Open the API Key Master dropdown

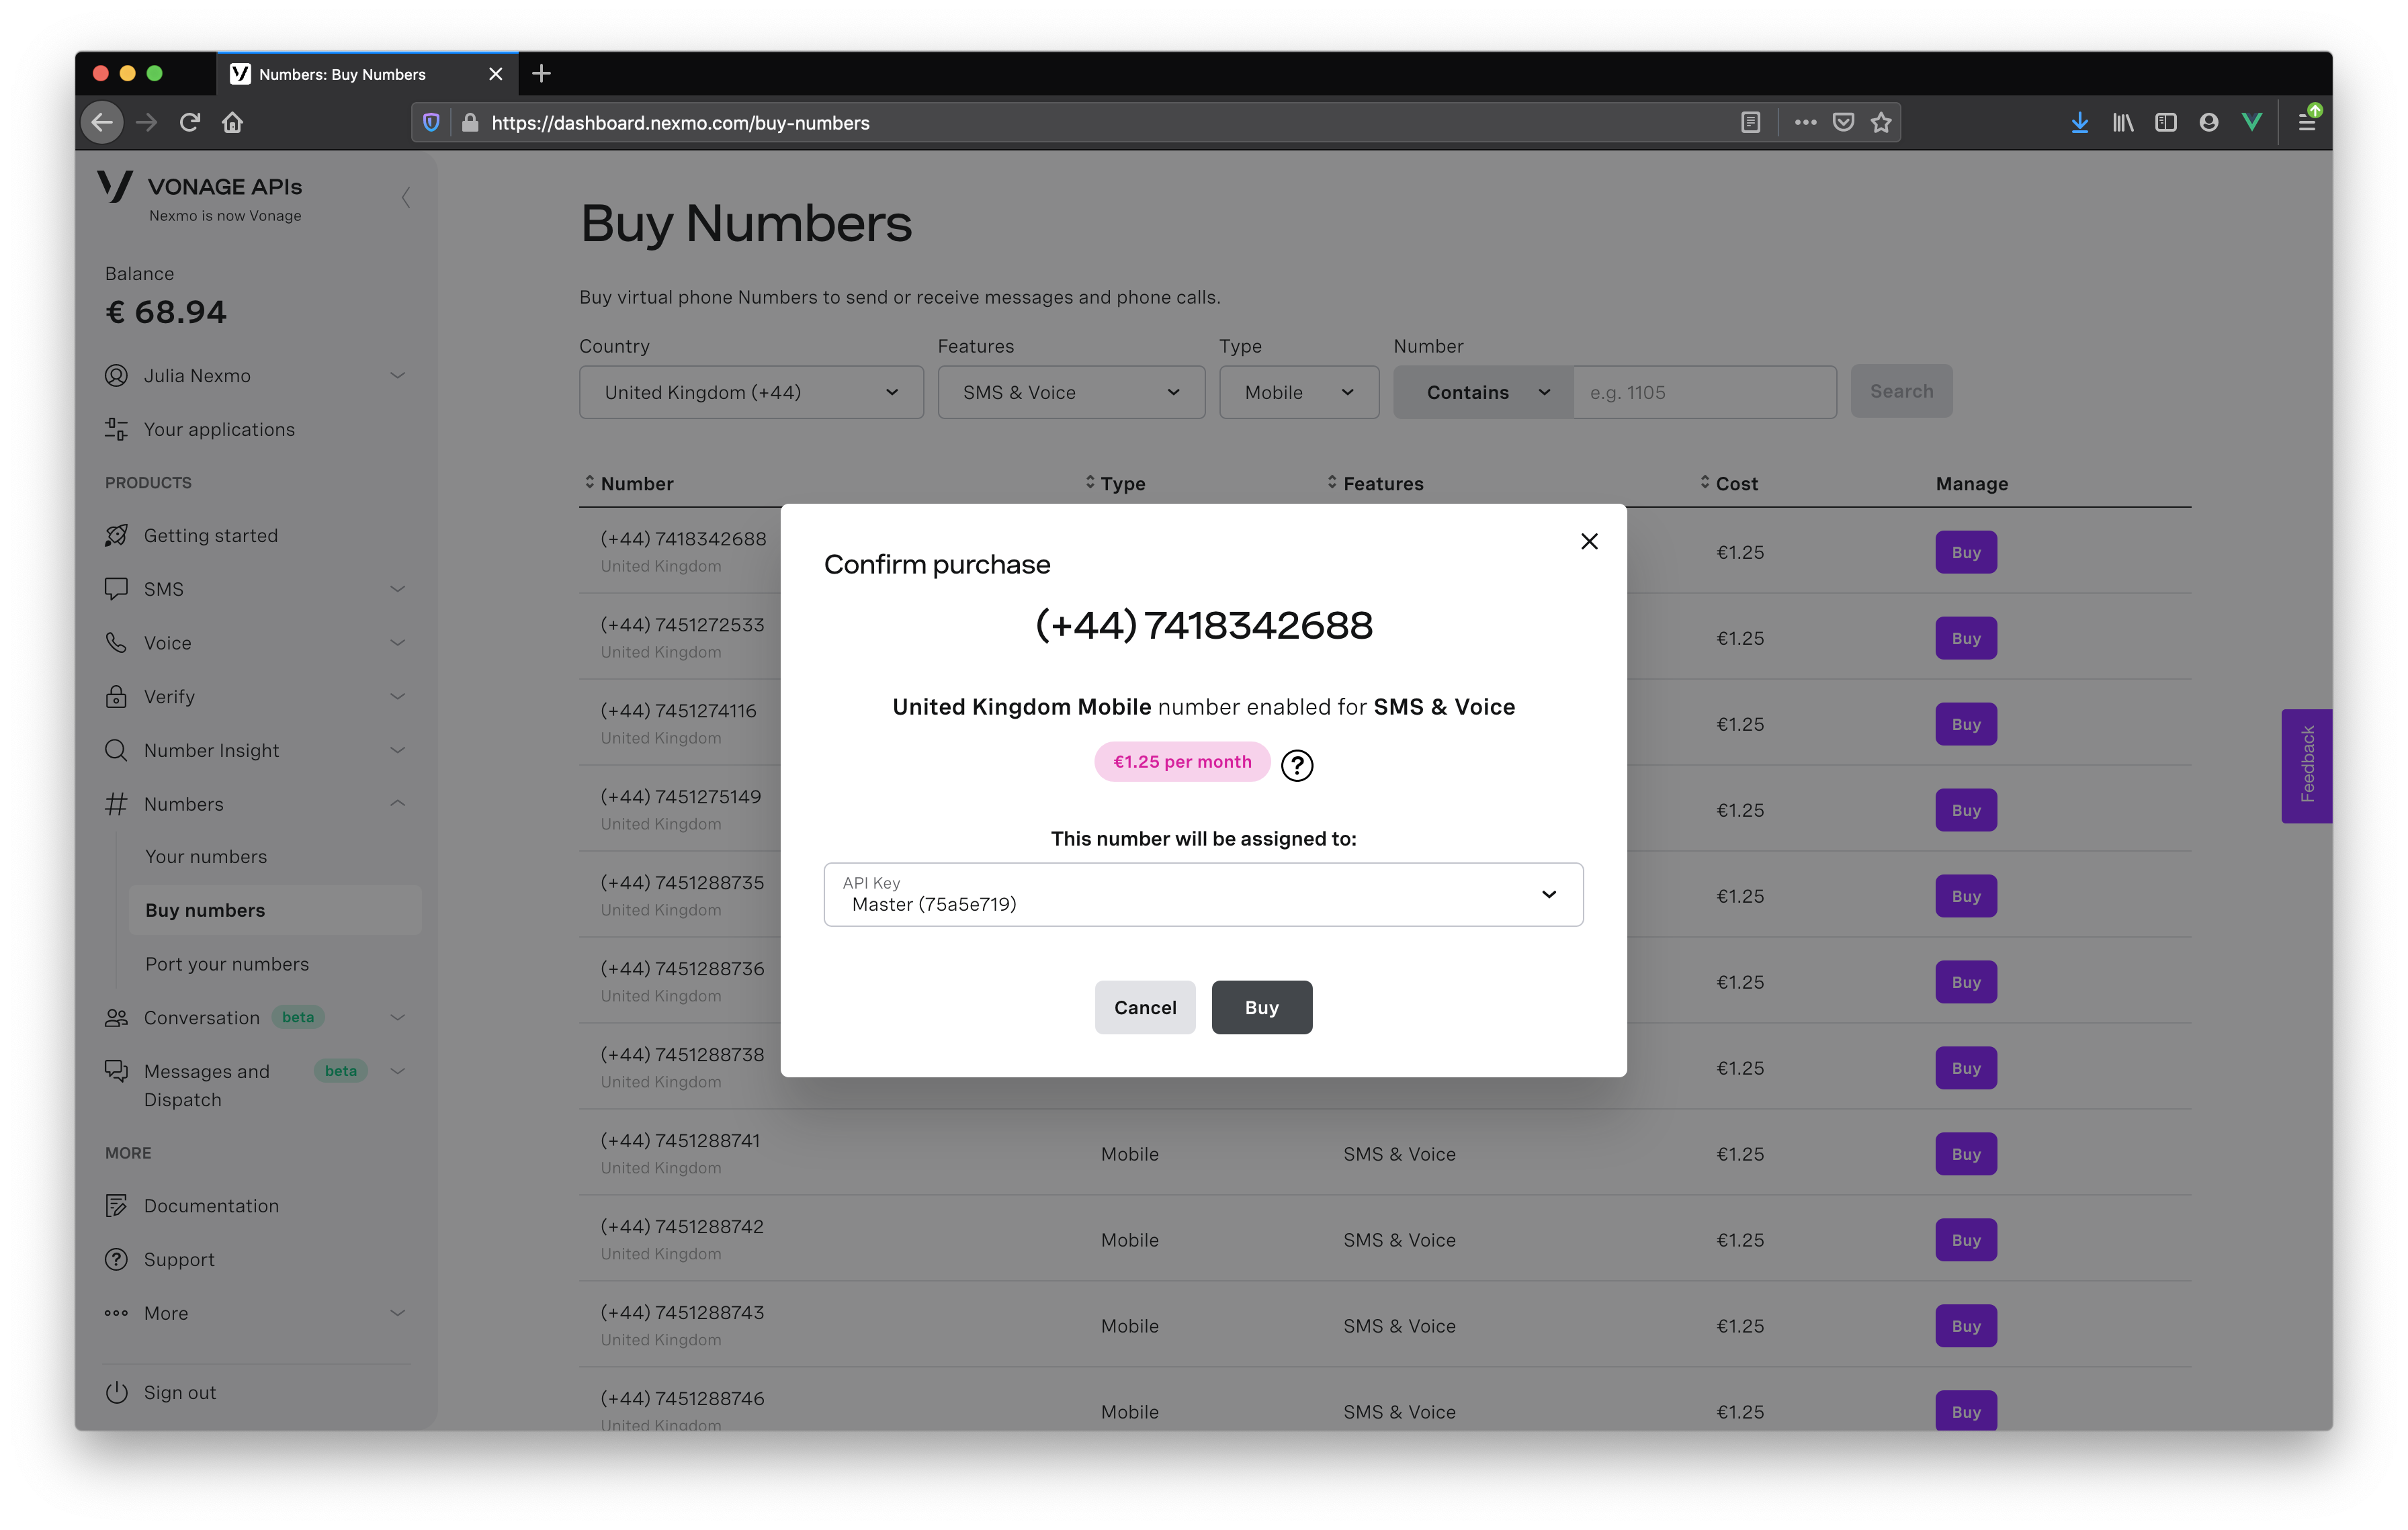[1203, 895]
